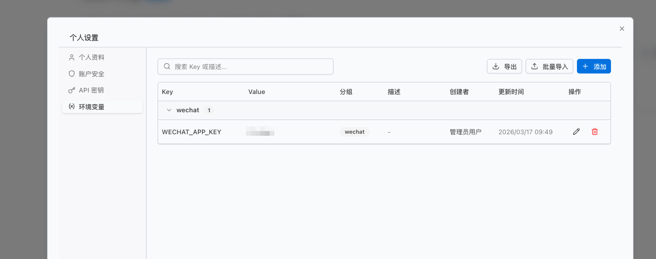
Task: Click the 管理员用户 creator cell
Action: [465, 132]
